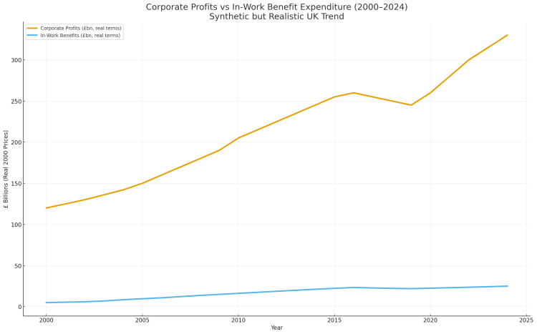Click the 300 tick label on y-axis

14,60
